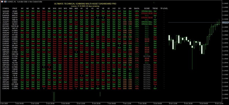Click the +95% bias value for XAGUSD

137,11
